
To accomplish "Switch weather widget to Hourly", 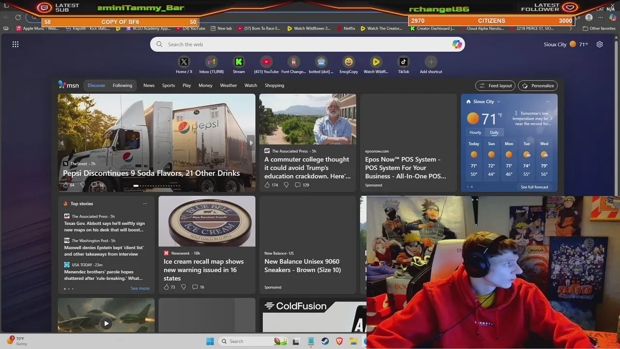I will 475,132.
